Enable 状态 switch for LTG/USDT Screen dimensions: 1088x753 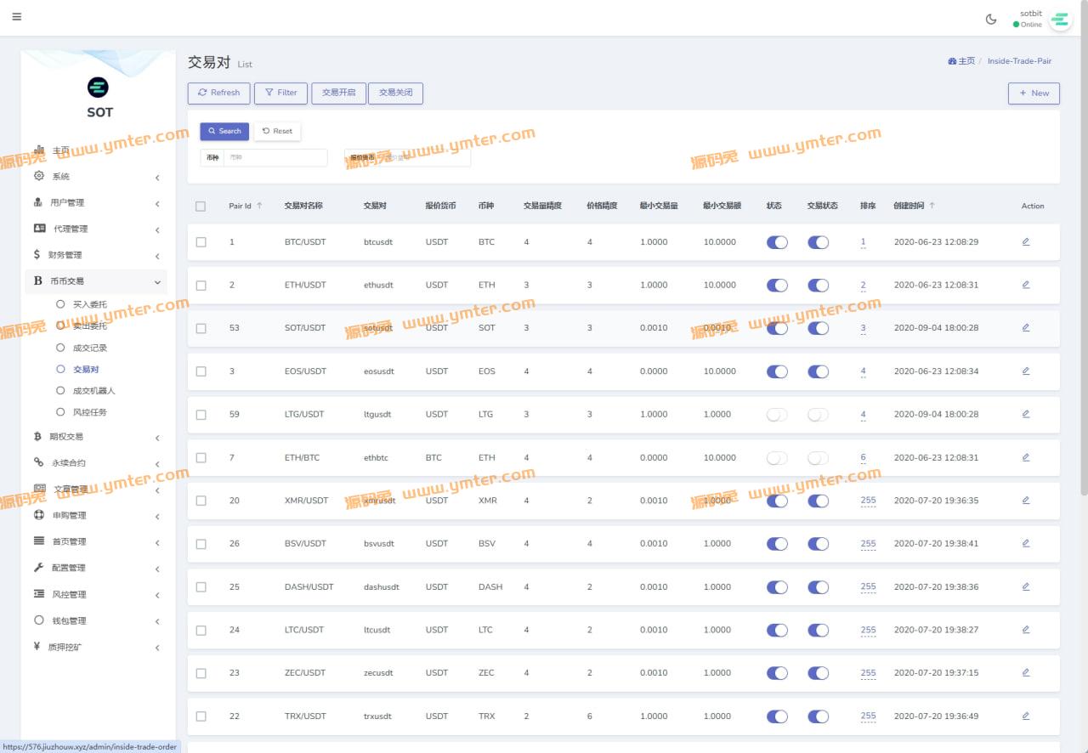point(777,414)
